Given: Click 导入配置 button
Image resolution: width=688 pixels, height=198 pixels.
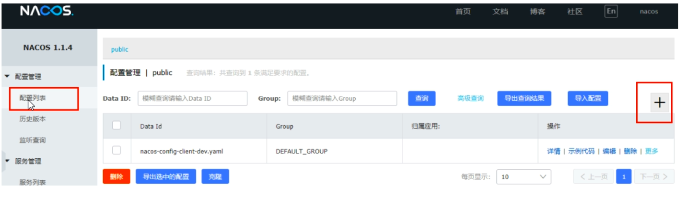Looking at the screenshot, I should coord(588,98).
